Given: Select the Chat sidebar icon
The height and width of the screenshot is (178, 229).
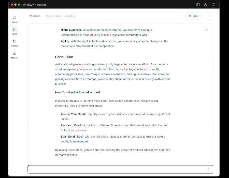Looking at the screenshot, I should pos(15,29).
